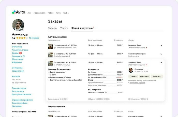Viewport: 178px width, 117px height.
Task: Open the 16 отзывов reviews link
Action: click(34, 38)
